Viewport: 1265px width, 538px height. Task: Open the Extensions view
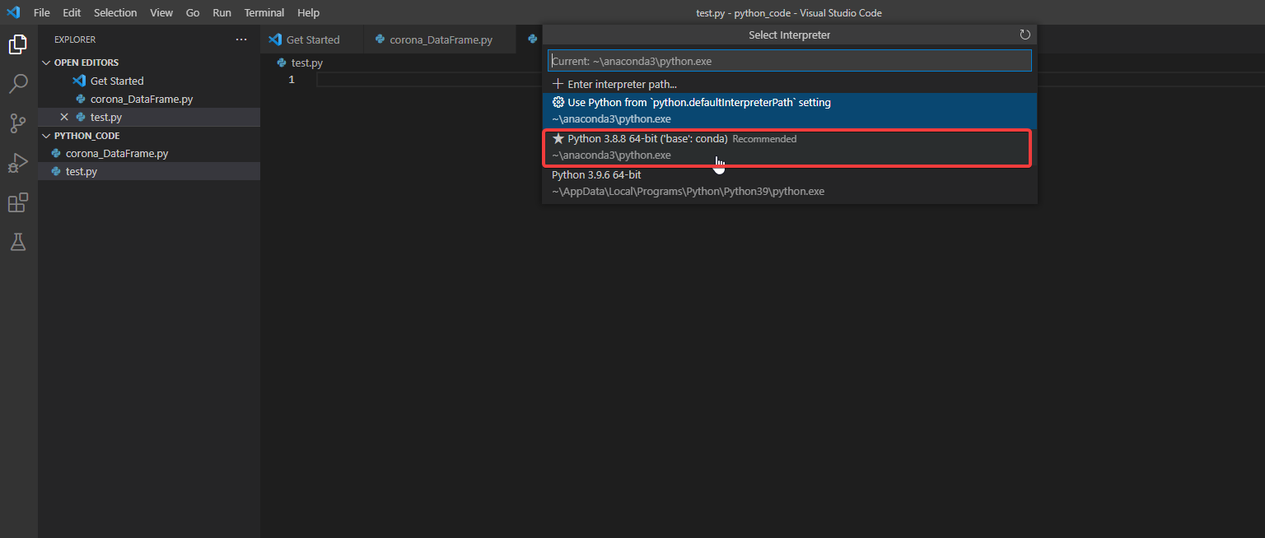(x=18, y=202)
